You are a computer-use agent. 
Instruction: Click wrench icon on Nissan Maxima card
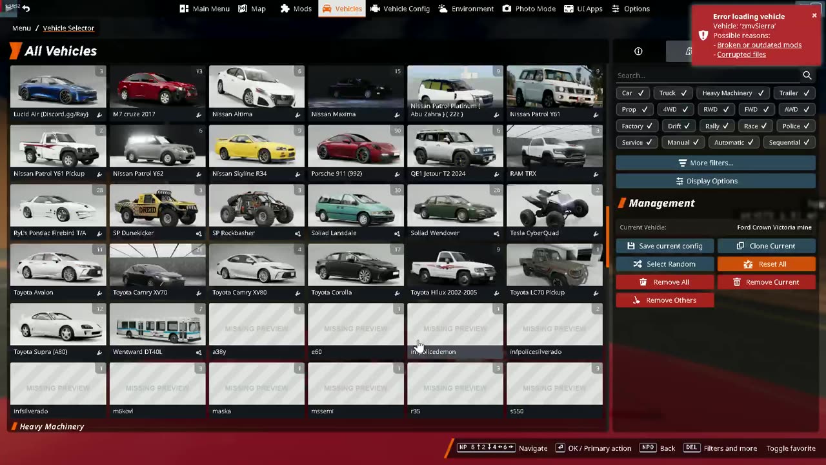click(x=397, y=114)
